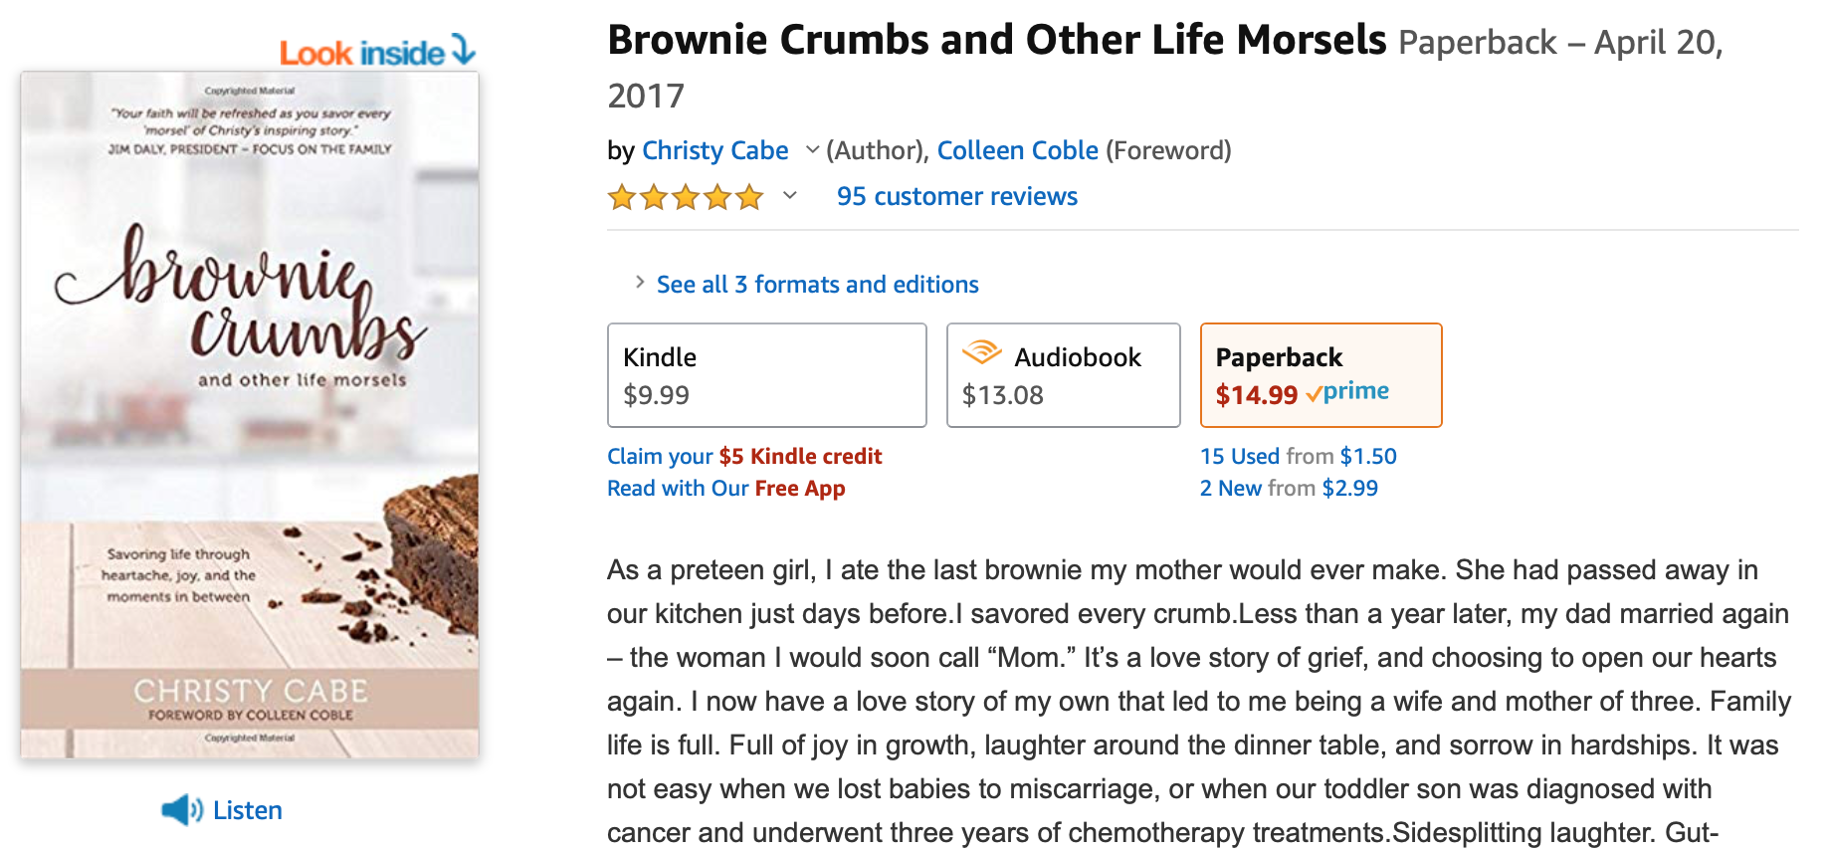The image size is (1829, 852).
Task: View 15 Used from $1.50 offers
Action: pos(1298,456)
